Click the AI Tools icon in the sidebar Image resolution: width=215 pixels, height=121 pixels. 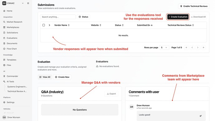pos(4,81)
